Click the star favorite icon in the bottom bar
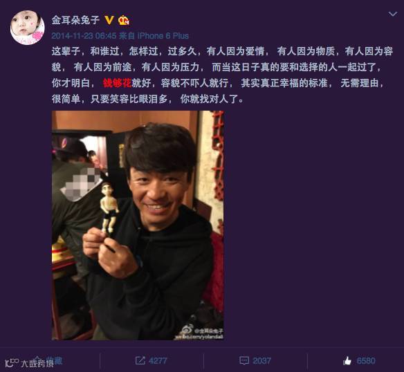404x372 pixels. click(37, 360)
